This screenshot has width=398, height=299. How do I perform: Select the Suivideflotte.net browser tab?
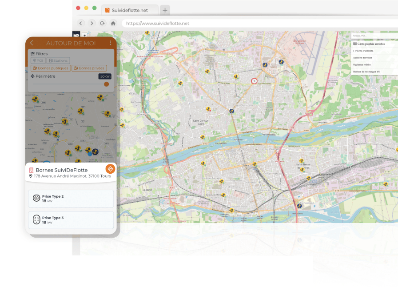[130, 10]
